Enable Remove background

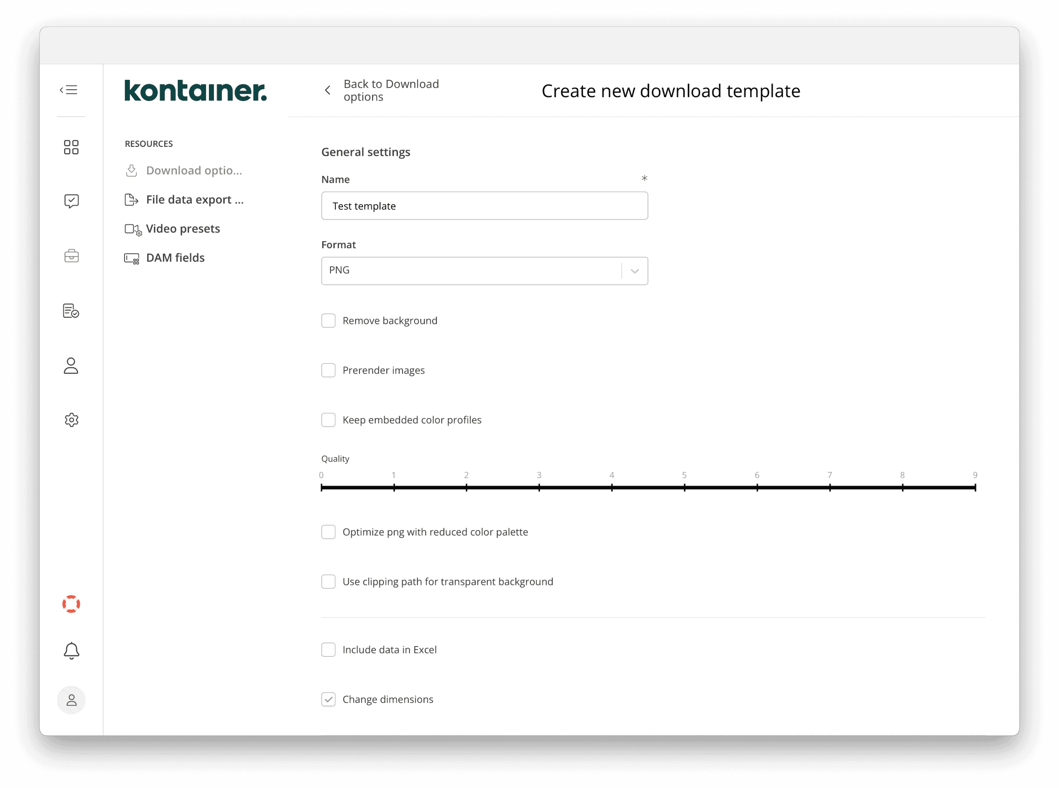point(329,321)
